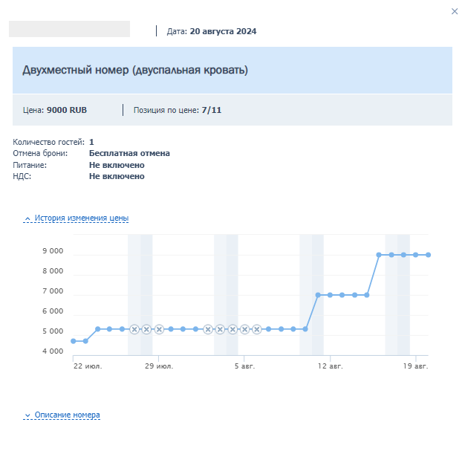Select the 7 000 data point on 12 авг.

pos(330,295)
